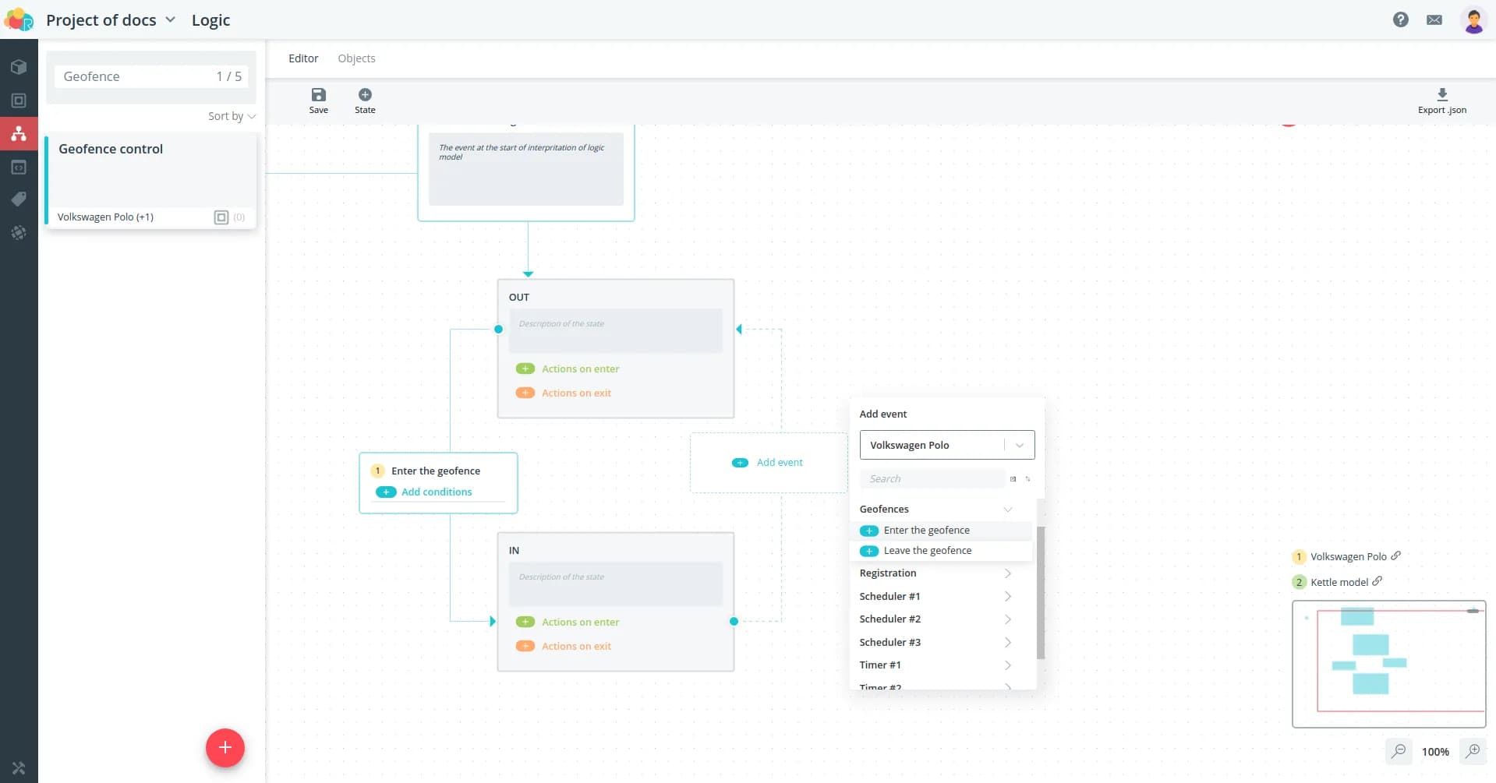The image size is (1496, 783).
Task: Click Add conditions under Enter the geofence
Action: pos(436,492)
